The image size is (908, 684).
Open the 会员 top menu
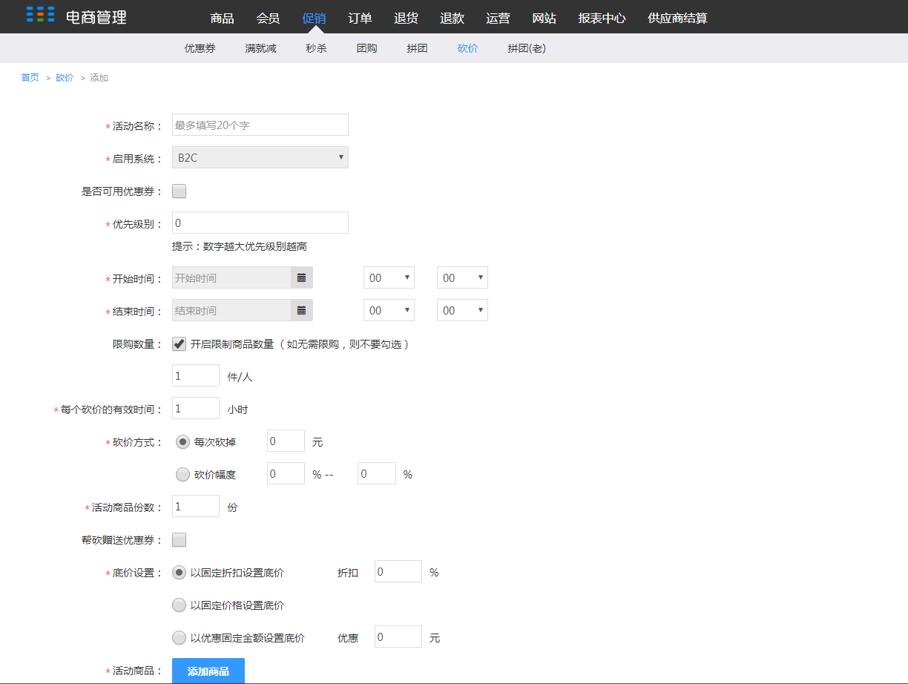pyautogui.click(x=268, y=18)
